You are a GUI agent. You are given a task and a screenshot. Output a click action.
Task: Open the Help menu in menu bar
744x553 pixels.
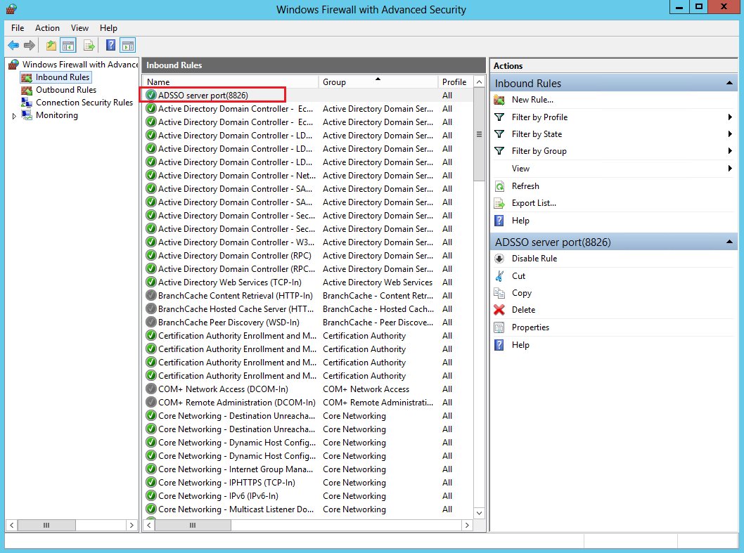pyautogui.click(x=108, y=28)
